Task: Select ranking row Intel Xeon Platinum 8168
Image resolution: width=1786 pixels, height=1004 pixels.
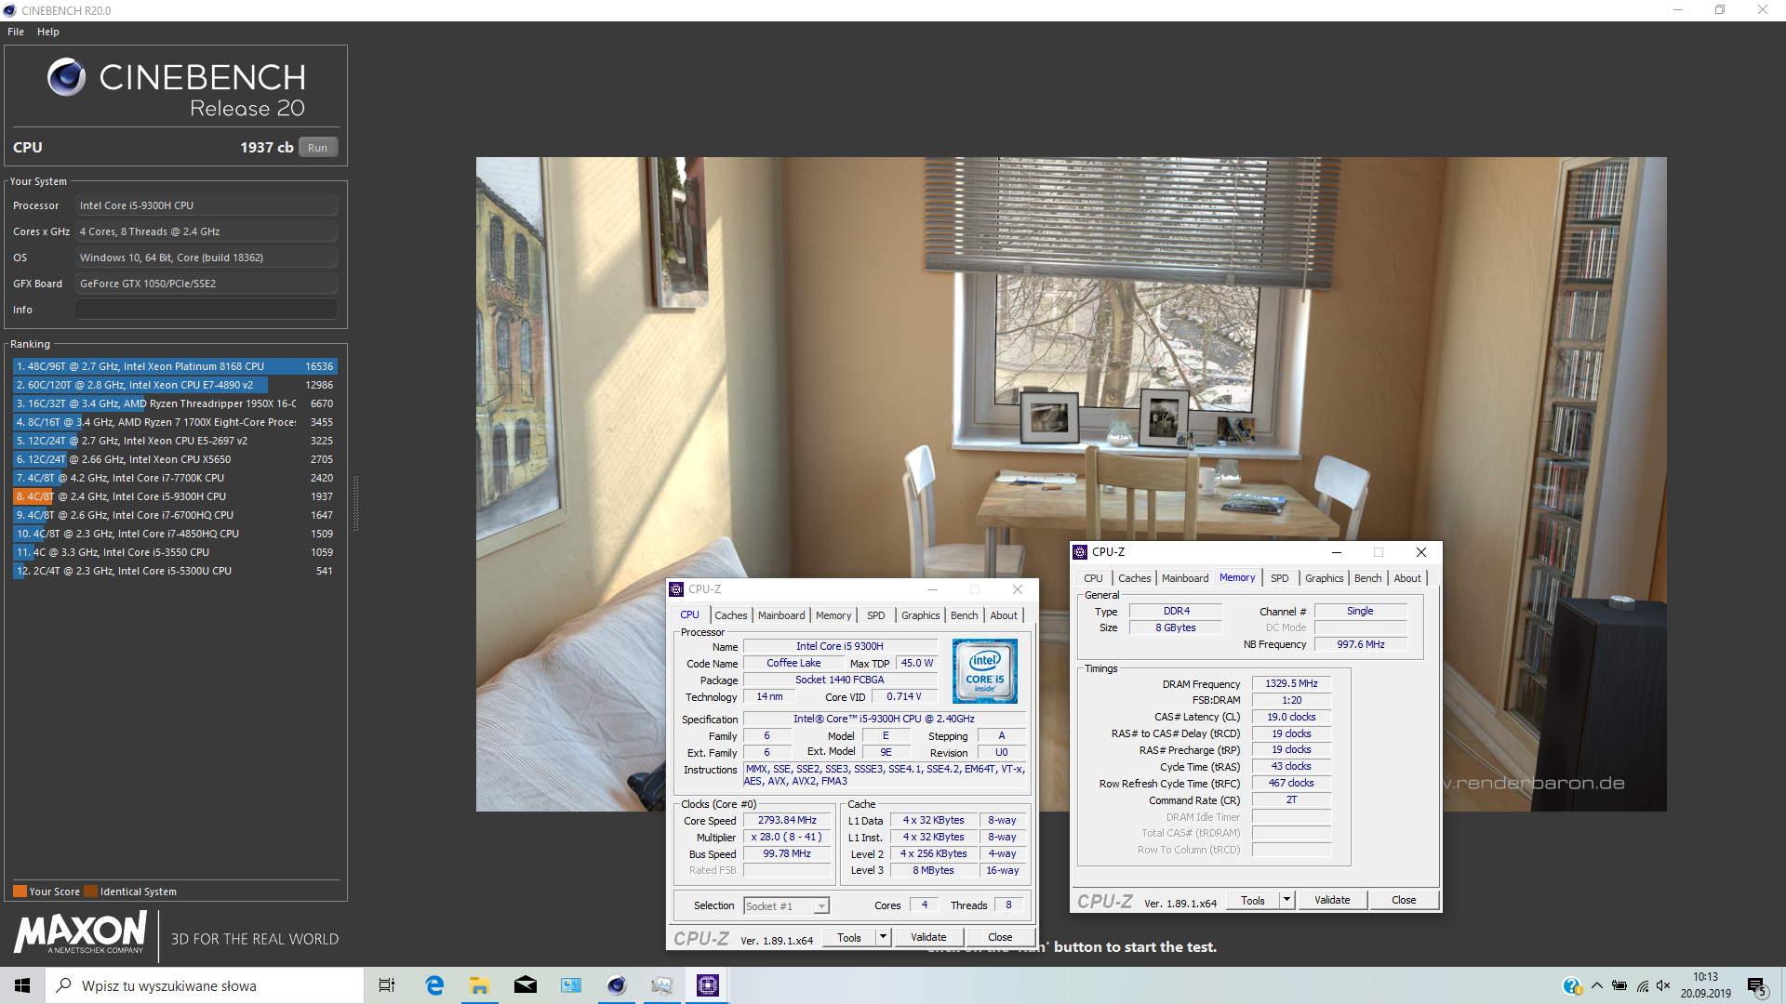Action: pos(175,366)
